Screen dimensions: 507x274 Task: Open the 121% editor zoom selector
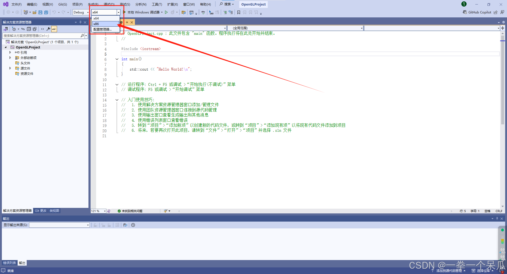click(x=98, y=211)
